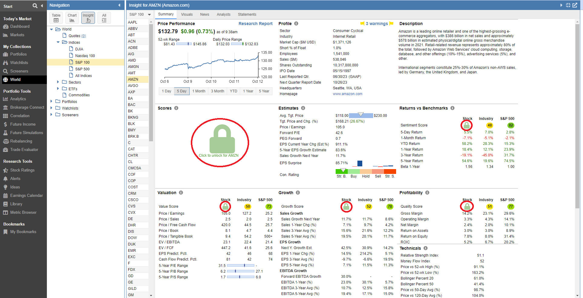The image size is (583, 298).
Task: Open the Dashboard sidebar icon
Action: pos(5,27)
